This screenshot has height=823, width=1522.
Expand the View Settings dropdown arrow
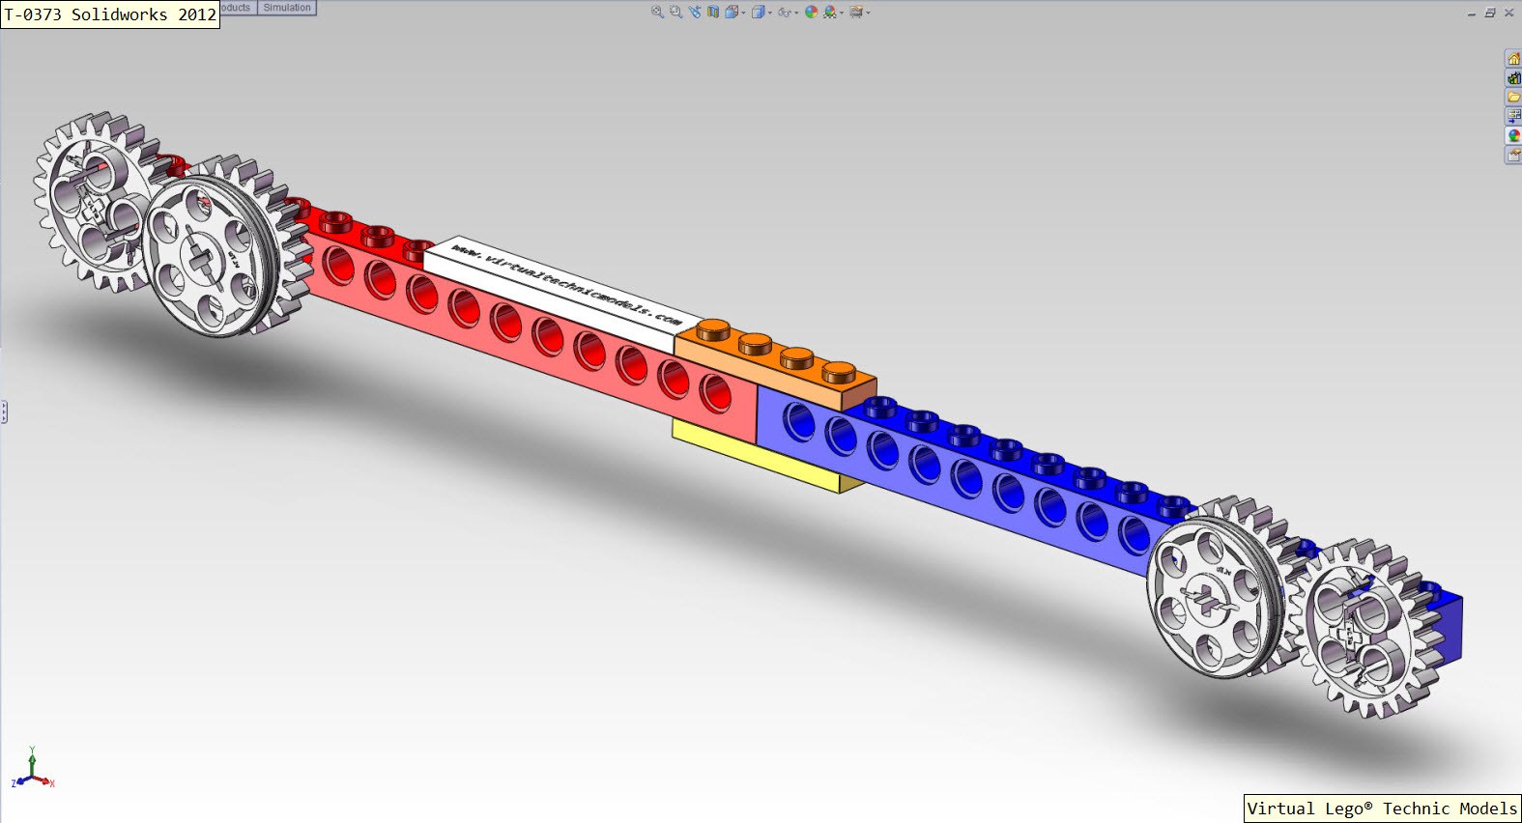868,13
